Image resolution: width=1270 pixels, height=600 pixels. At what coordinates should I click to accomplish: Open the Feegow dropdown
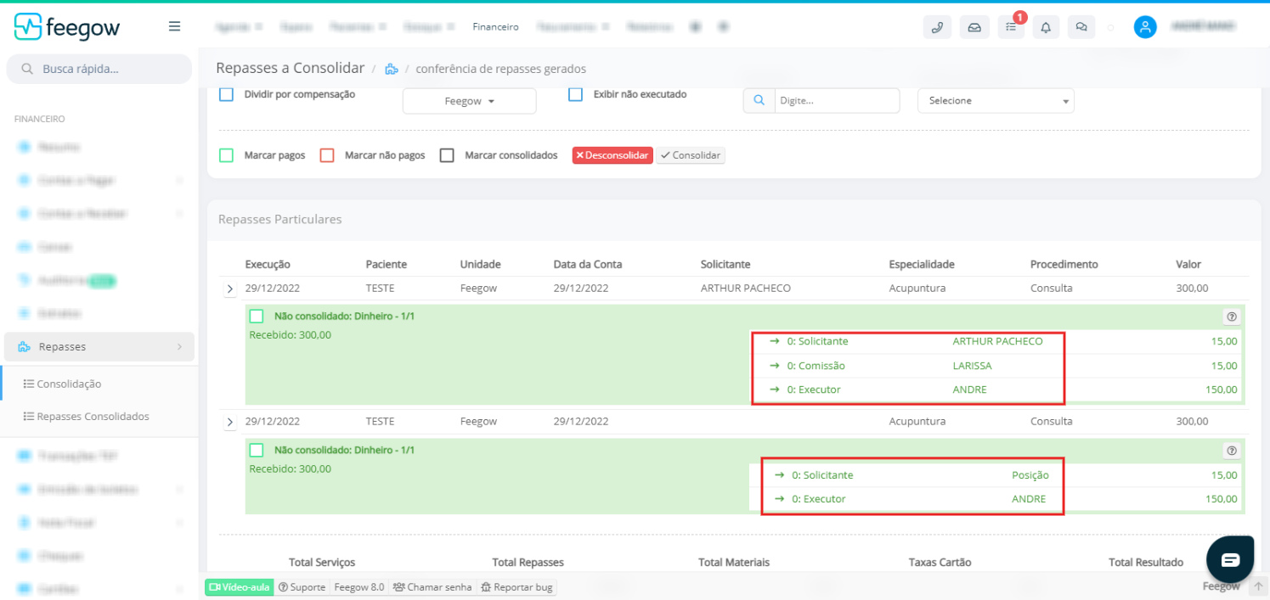pos(469,101)
